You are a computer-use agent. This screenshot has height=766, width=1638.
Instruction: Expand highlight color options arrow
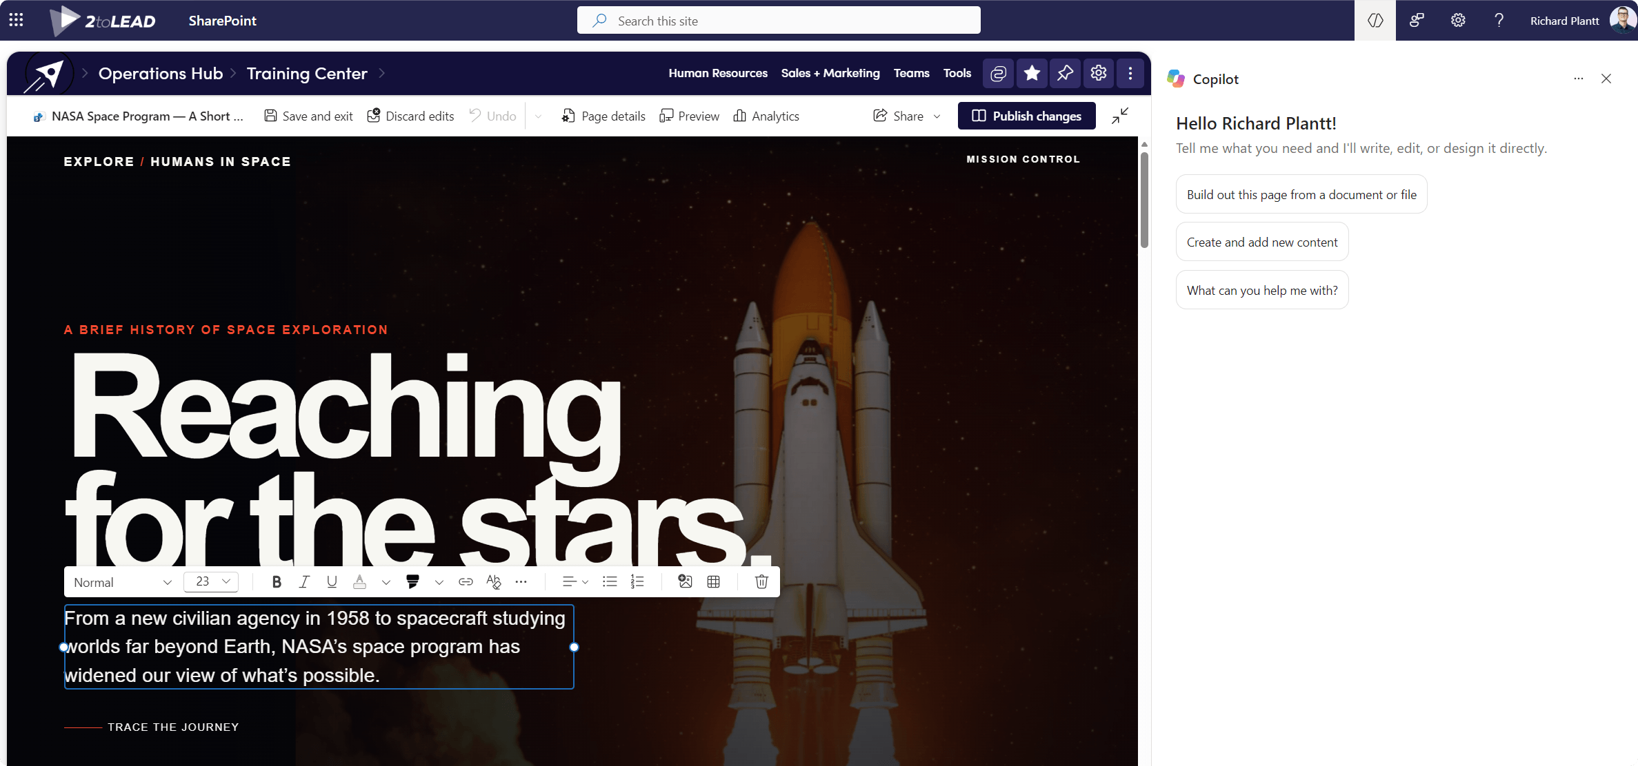coord(439,583)
